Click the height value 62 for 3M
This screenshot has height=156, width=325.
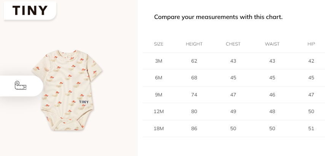(x=194, y=61)
